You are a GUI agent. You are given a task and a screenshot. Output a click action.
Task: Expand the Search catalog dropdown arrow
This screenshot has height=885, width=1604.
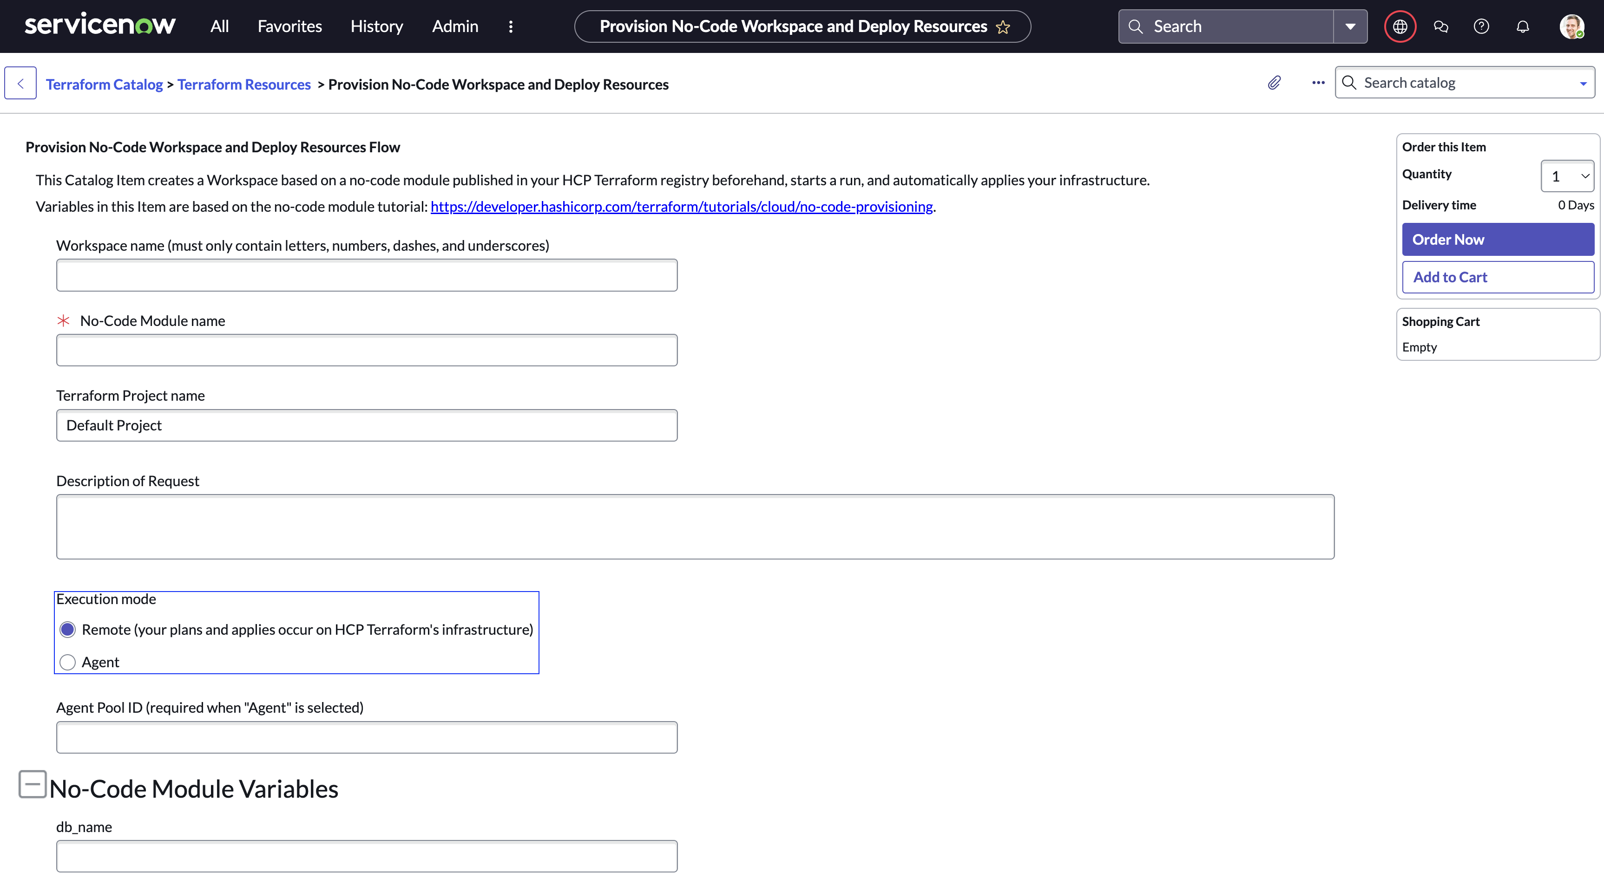pyautogui.click(x=1582, y=84)
